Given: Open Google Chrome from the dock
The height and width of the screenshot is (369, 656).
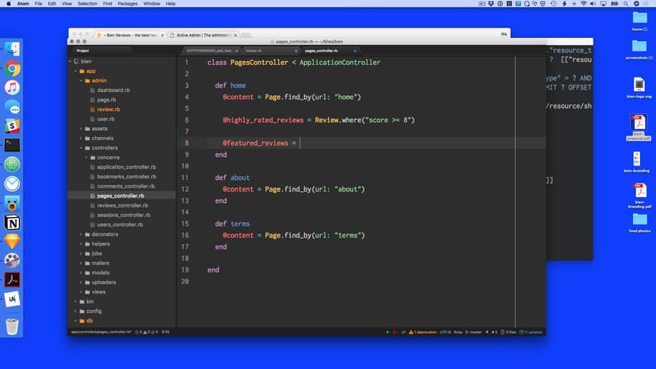Looking at the screenshot, I should click(13, 69).
